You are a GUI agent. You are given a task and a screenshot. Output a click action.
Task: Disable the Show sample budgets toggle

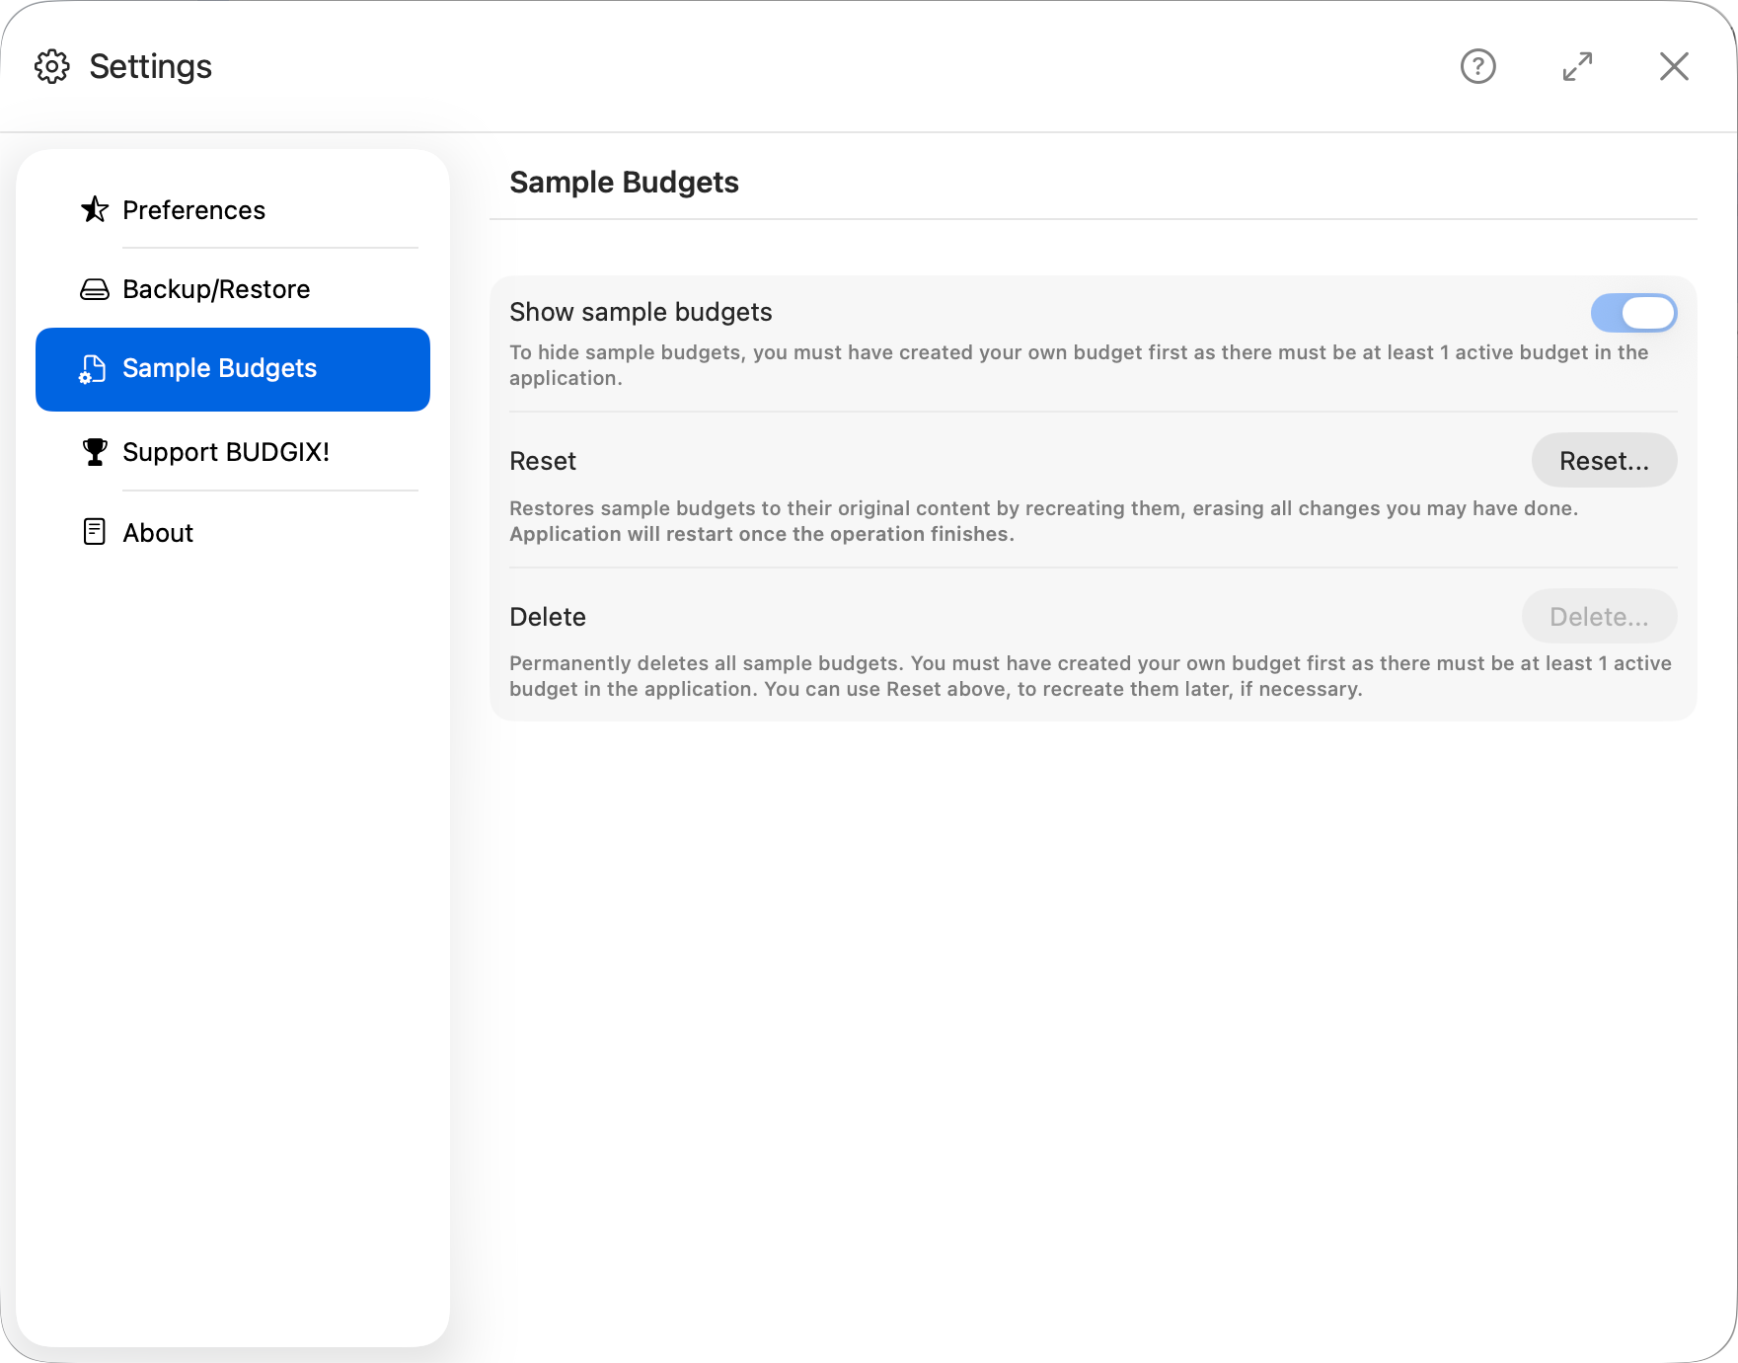coord(1633,312)
